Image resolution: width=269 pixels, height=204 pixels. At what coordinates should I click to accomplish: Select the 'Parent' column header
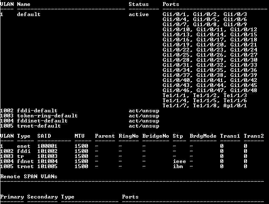(x=105, y=136)
